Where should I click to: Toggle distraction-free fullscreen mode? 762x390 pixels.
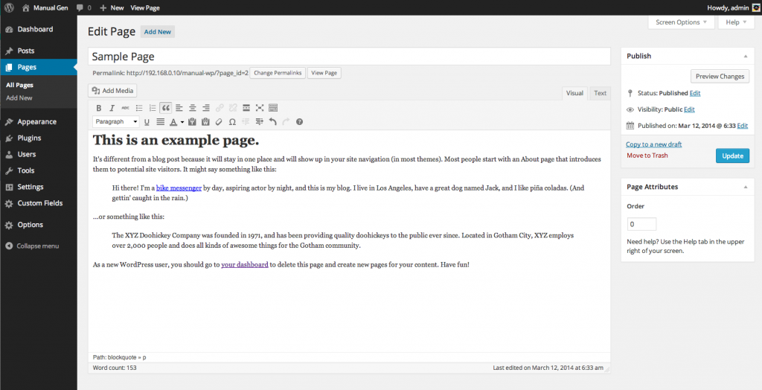tap(260, 108)
